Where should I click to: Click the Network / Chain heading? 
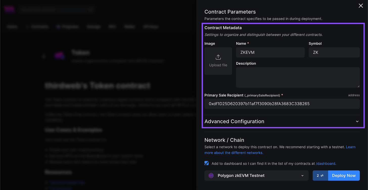[224, 140]
